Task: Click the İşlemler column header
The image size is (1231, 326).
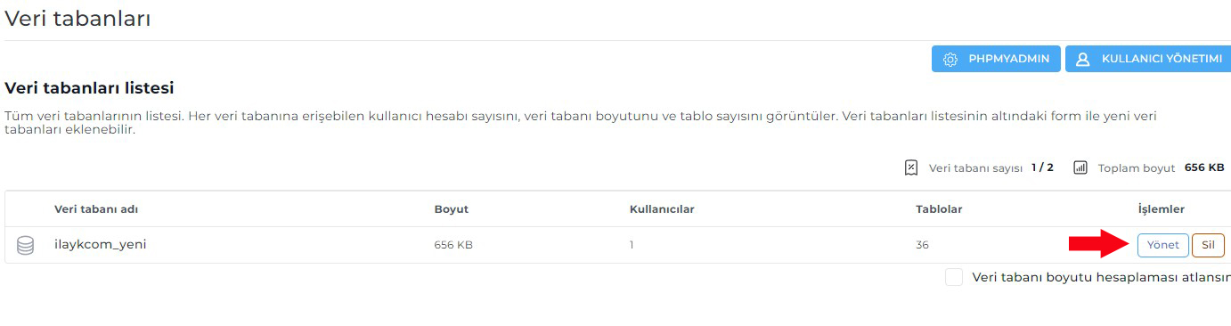Action: [x=1162, y=209]
